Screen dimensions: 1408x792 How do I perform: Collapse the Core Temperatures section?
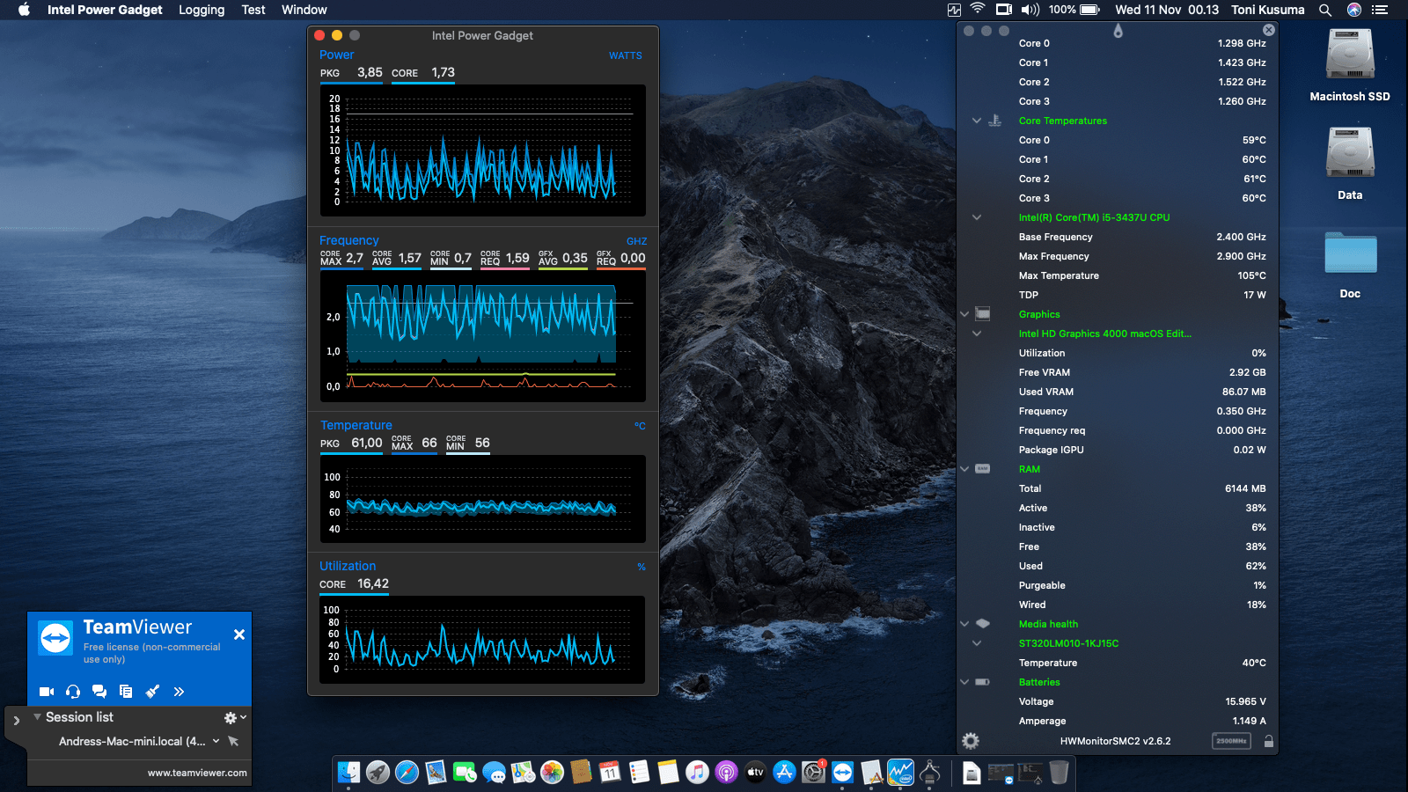click(976, 121)
